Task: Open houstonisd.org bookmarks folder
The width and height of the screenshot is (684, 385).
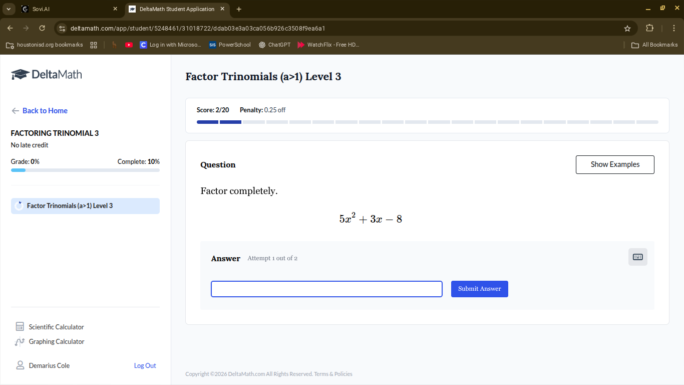Action: (44, 45)
